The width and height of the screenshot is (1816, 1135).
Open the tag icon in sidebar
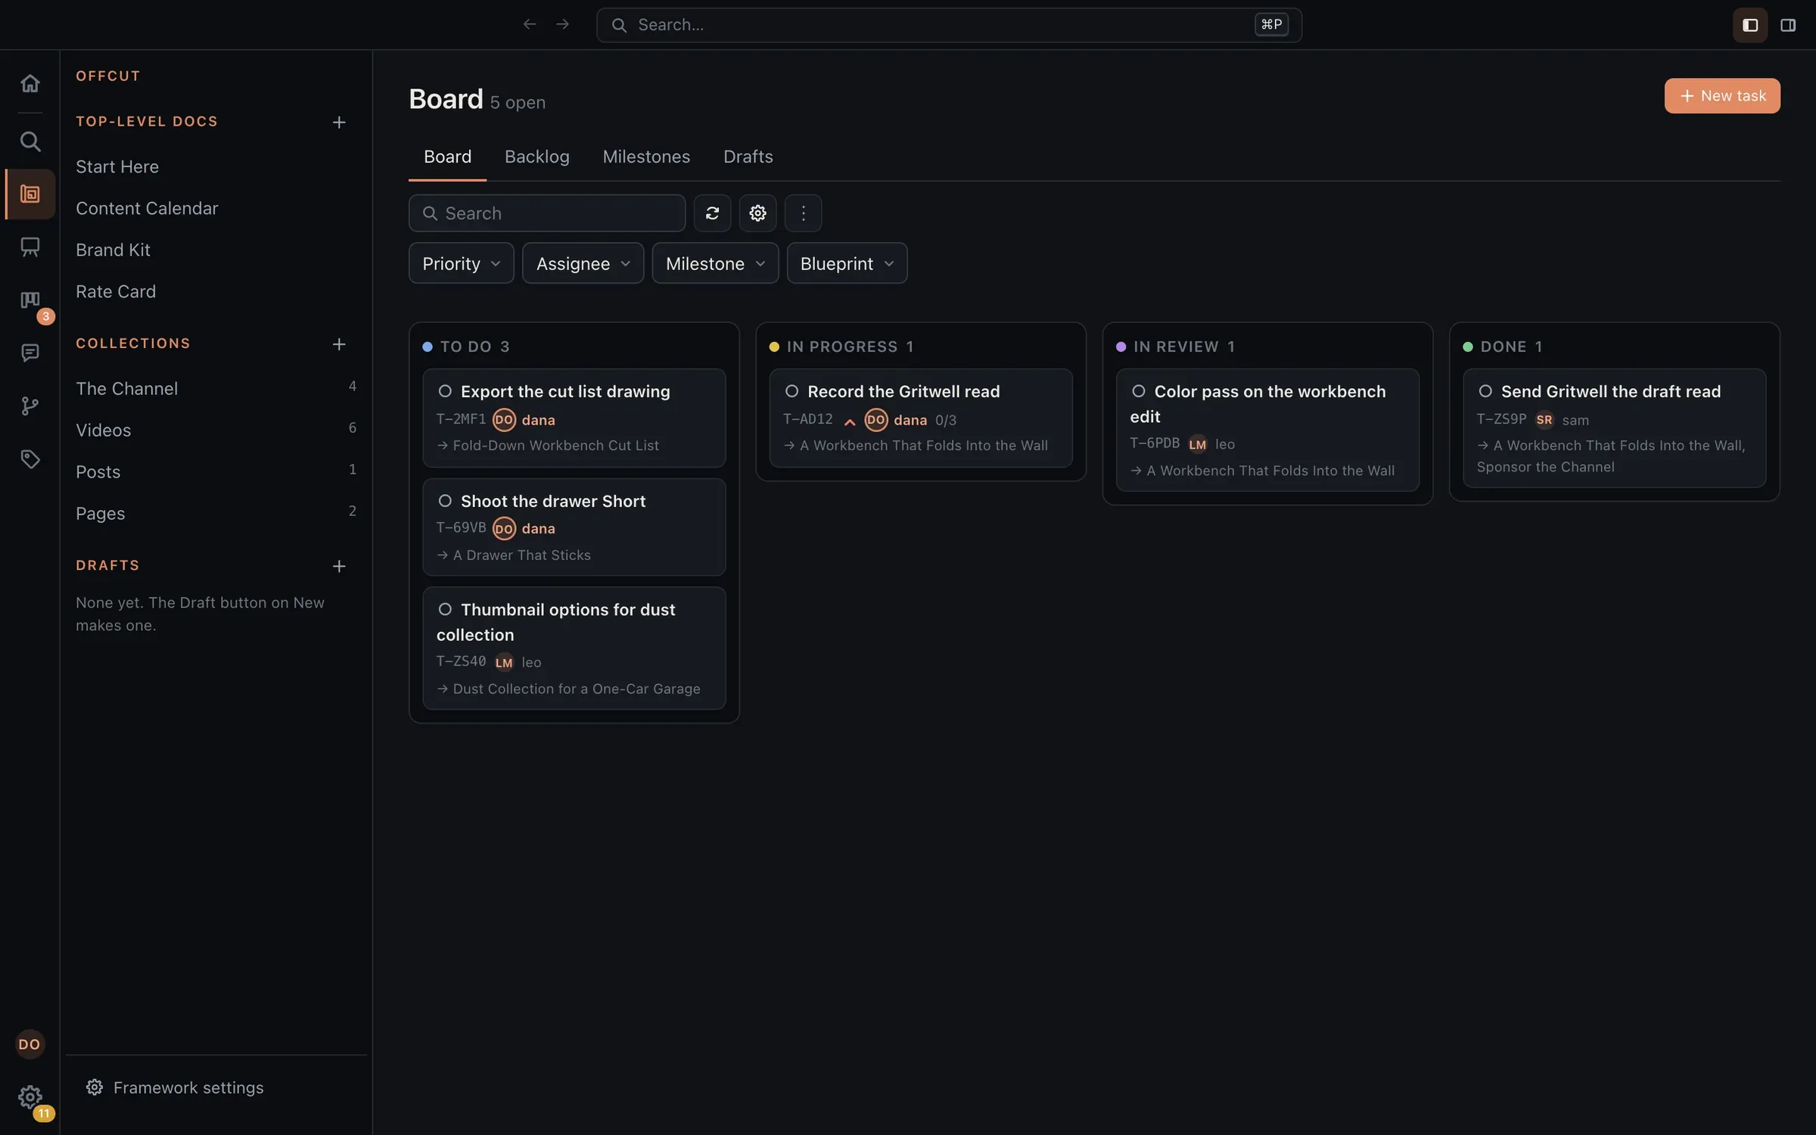30,459
